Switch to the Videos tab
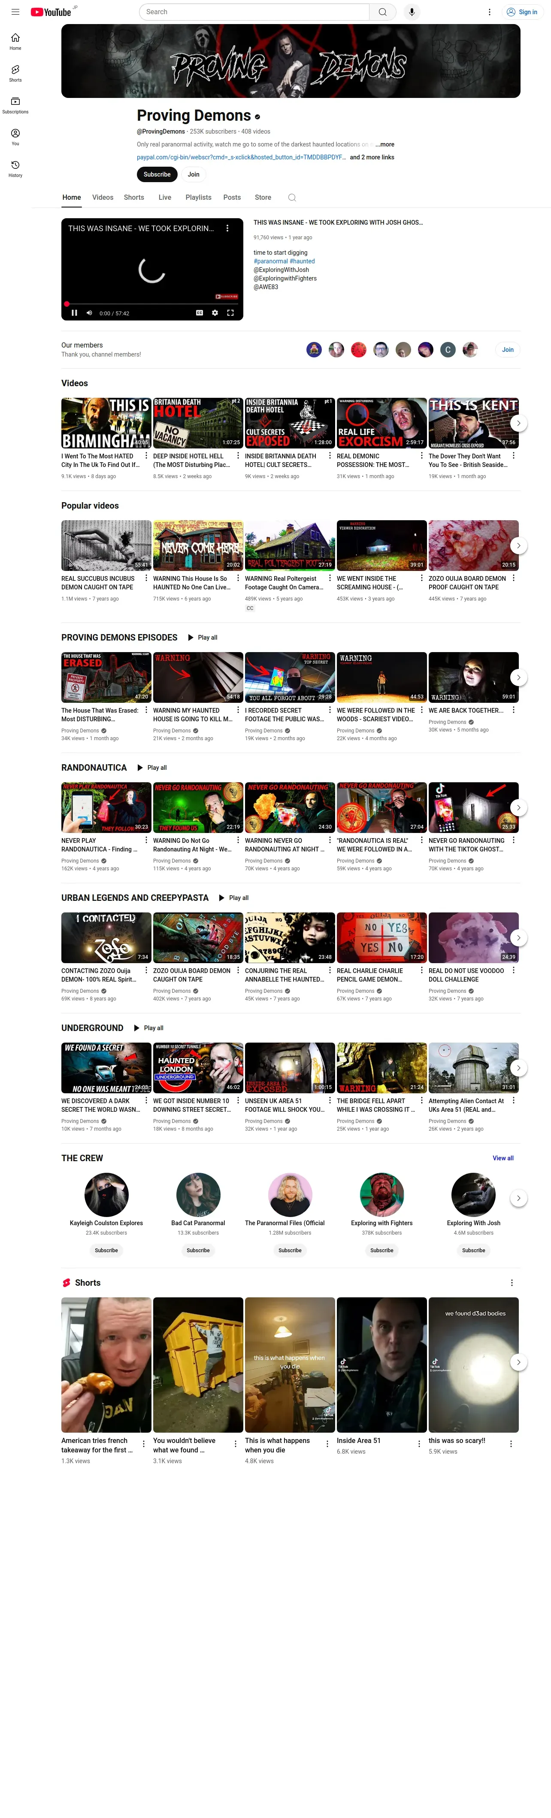The width and height of the screenshot is (551, 1818). coord(103,198)
